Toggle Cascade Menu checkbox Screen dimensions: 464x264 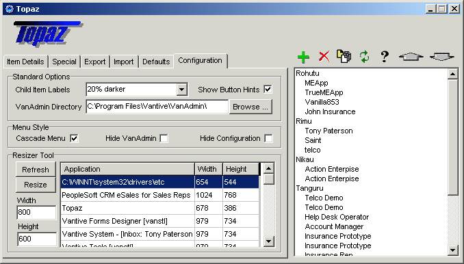tap(74, 138)
